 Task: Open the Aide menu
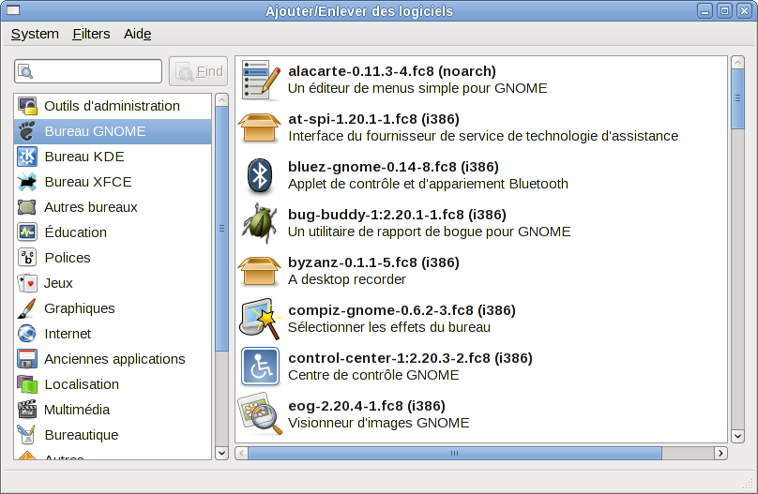[137, 34]
